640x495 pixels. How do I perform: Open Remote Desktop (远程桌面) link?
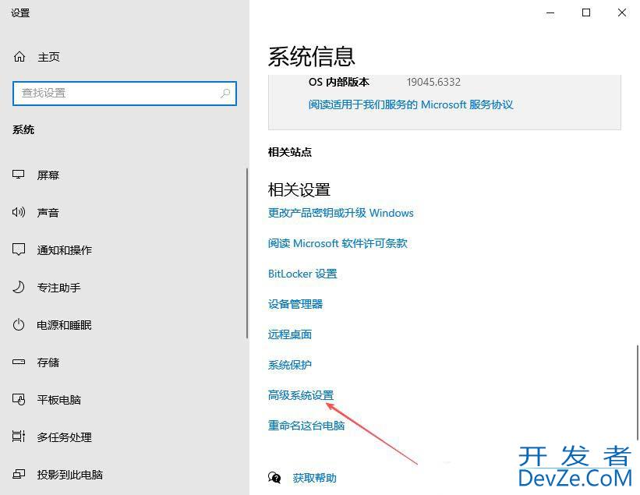pyautogui.click(x=290, y=334)
